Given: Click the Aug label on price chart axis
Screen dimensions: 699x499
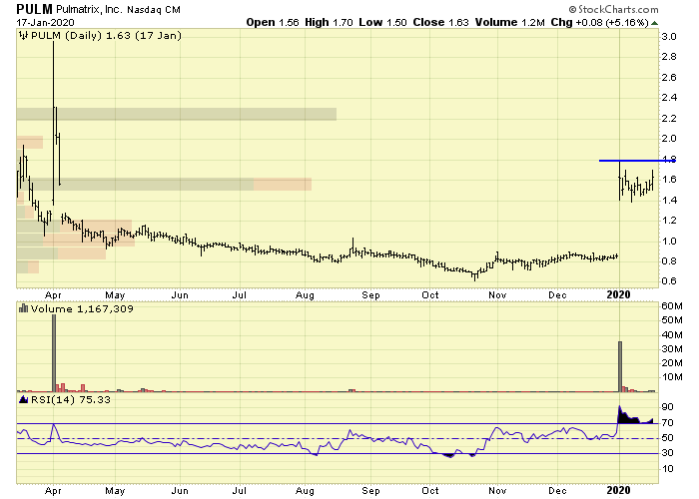Looking at the screenshot, I should [305, 295].
